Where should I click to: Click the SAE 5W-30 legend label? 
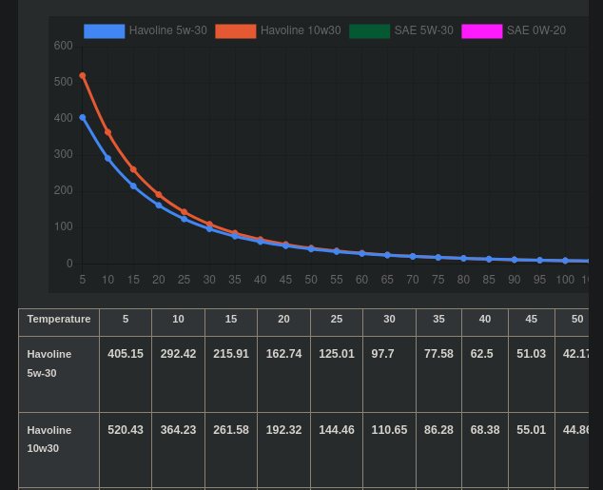424,30
